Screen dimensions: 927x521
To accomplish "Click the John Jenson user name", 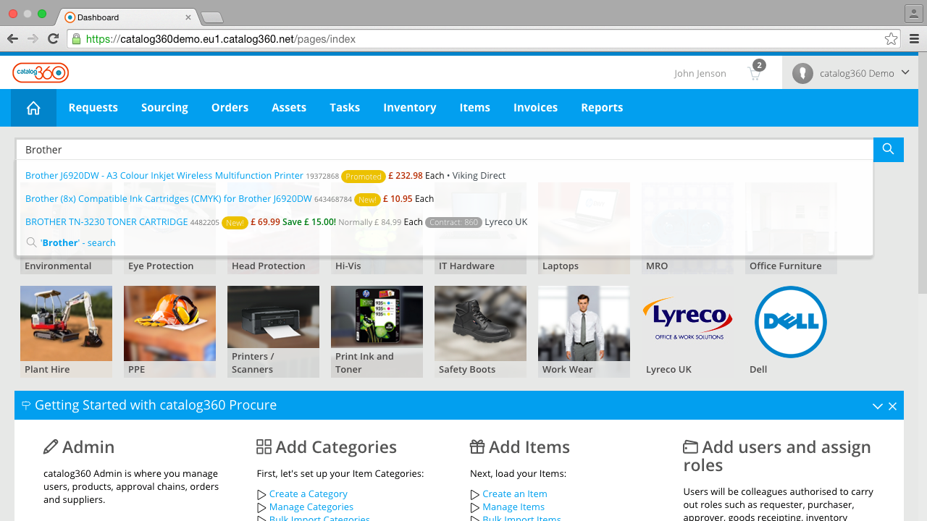I will click(x=700, y=73).
